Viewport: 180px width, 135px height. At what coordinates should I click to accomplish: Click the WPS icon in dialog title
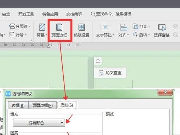pyautogui.click(x=8, y=94)
